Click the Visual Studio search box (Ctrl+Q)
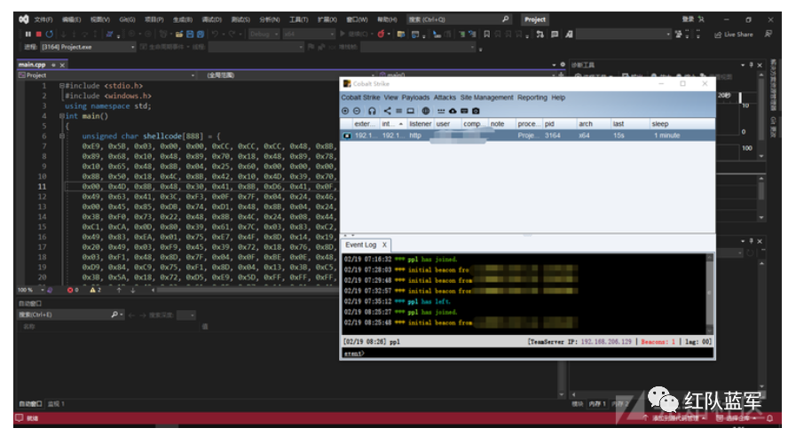Screen dimensions: 788x436 tap(458, 19)
